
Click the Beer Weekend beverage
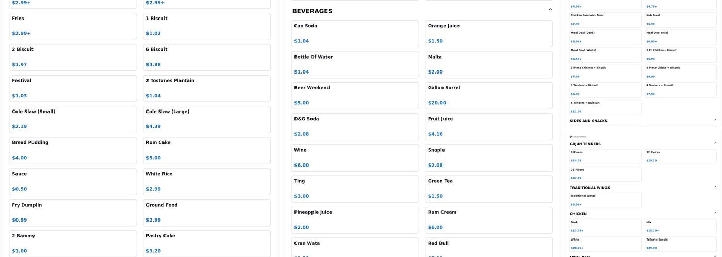[x=355, y=95]
